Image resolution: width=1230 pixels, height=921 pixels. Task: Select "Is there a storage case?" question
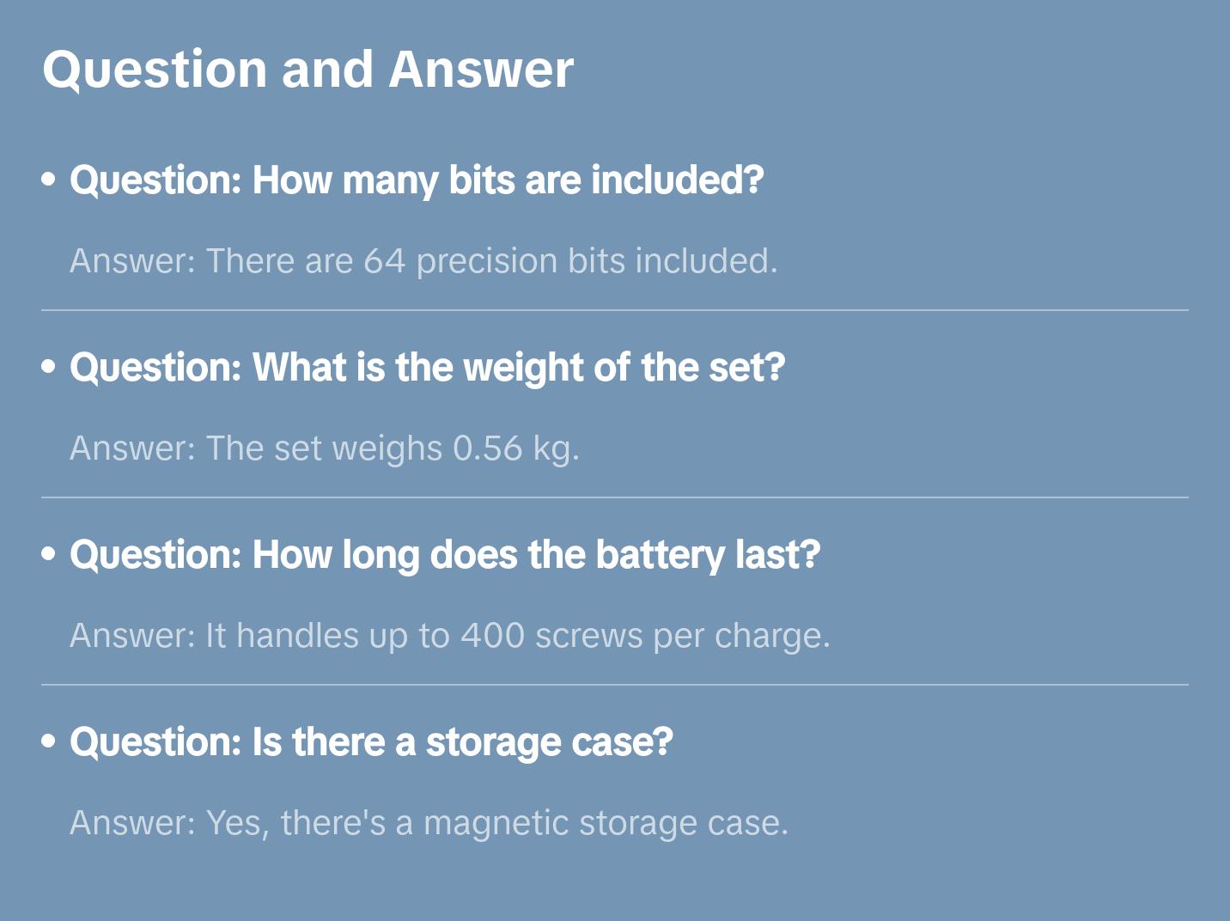371,742
